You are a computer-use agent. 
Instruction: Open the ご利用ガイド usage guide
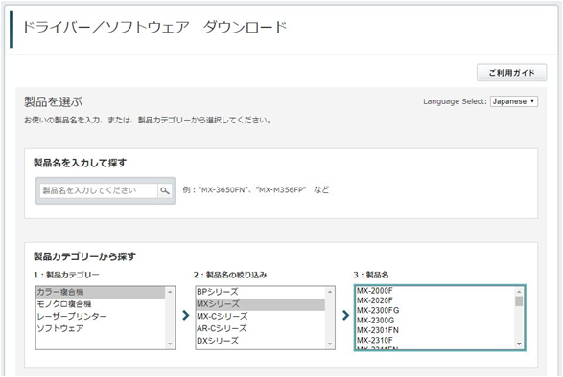[x=511, y=73]
